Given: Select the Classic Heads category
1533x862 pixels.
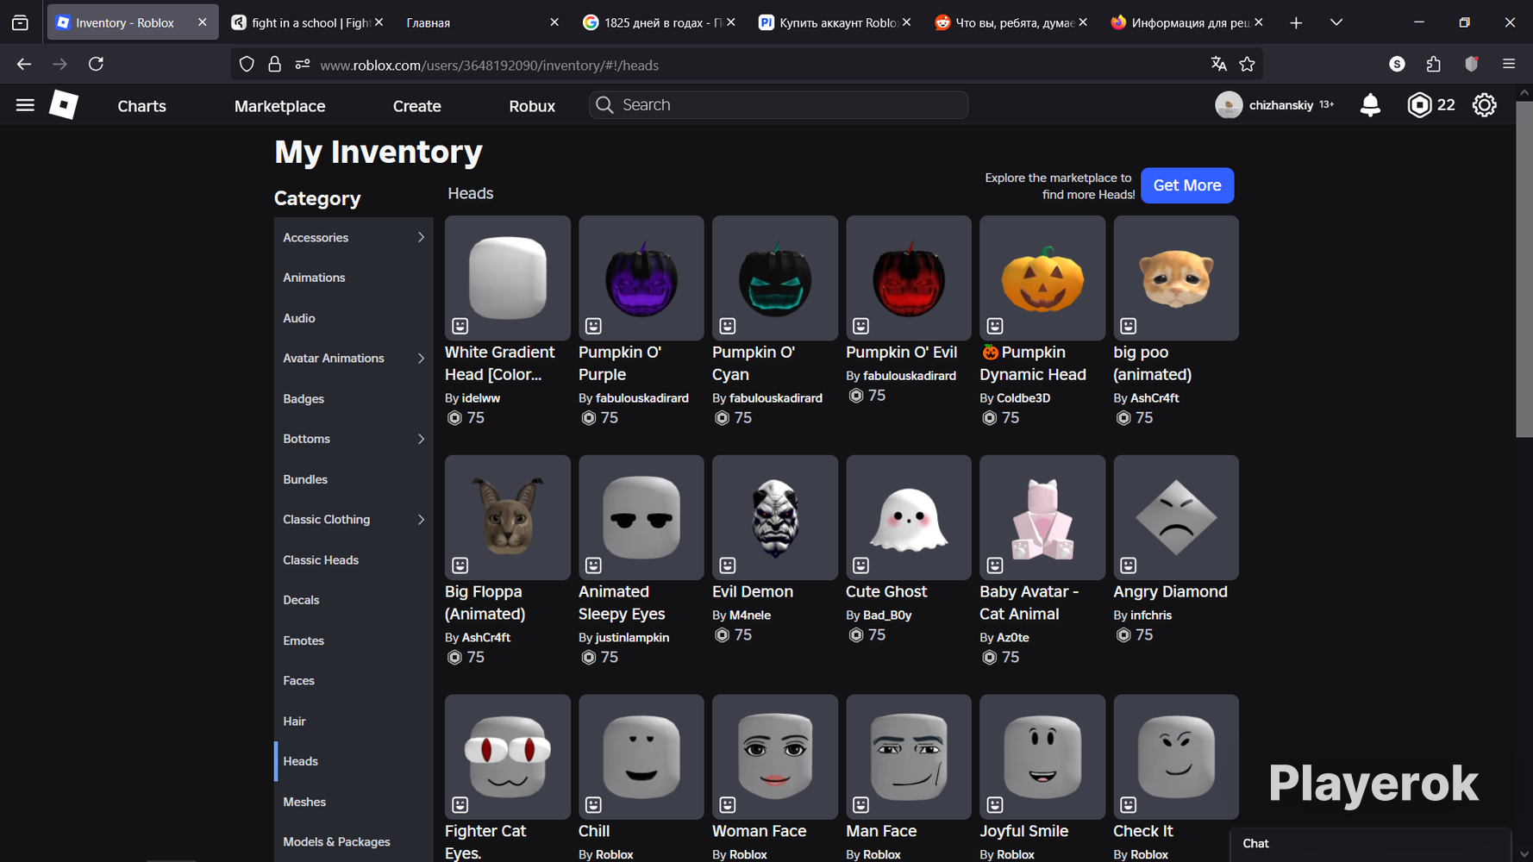Looking at the screenshot, I should (354, 559).
